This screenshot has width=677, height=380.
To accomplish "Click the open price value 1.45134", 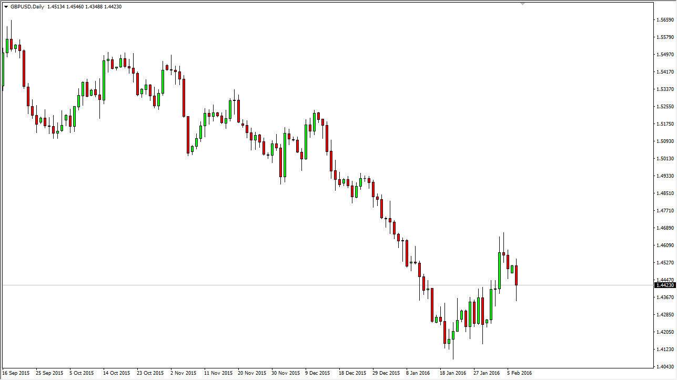I will point(55,7).
